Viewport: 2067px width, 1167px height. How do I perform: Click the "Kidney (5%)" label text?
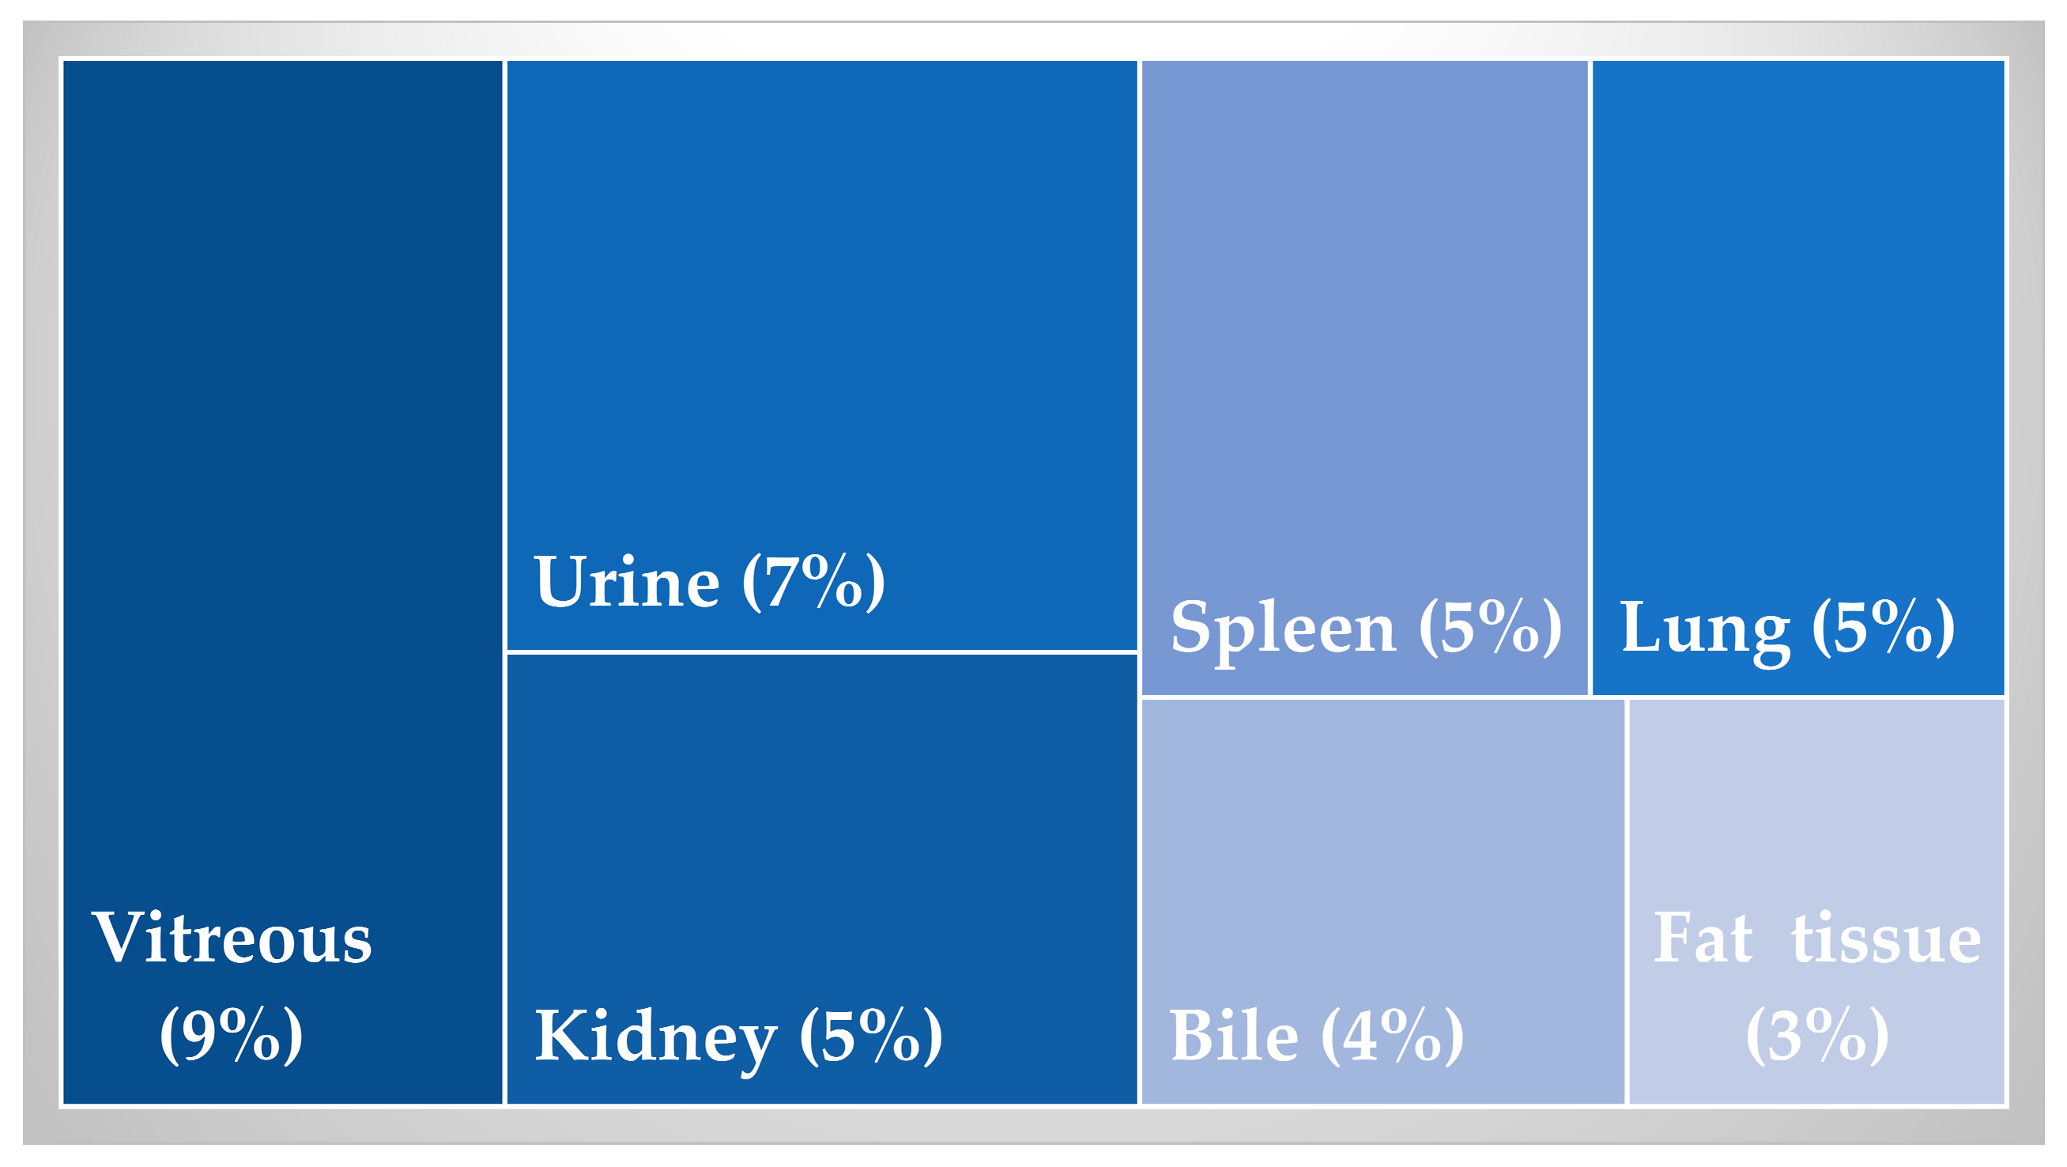point(738,1037)
